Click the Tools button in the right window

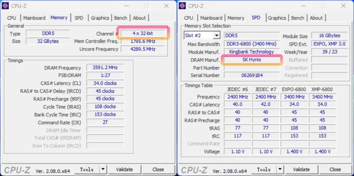tap(264, 169)
